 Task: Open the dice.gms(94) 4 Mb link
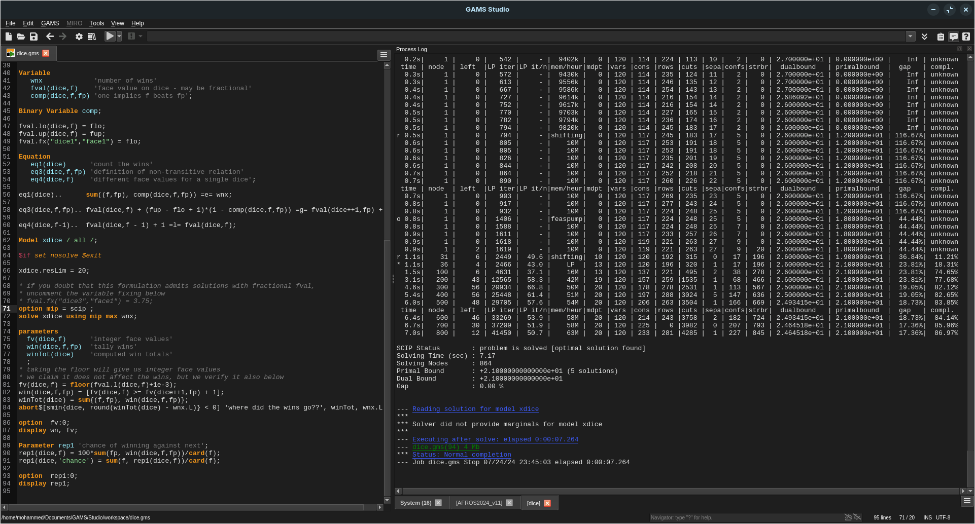pyautogui.click(x=446, y=447)
